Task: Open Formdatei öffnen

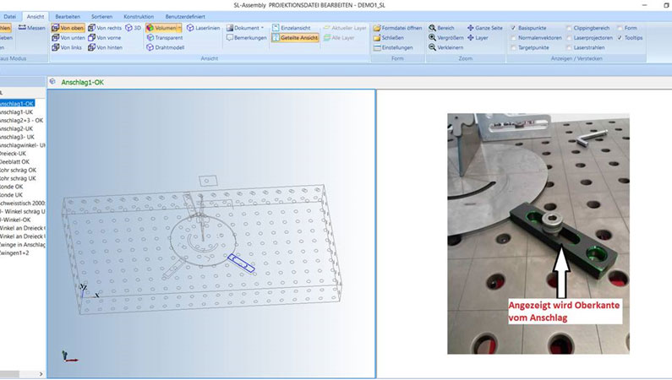Action: [397, 28]
